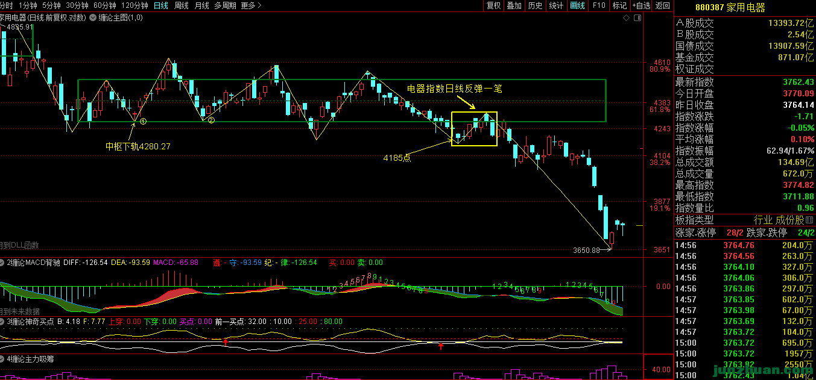Viewport: 816px width, 380px height.
Task: Select the tick row with price 3764.06
Action: coord(745,278)
